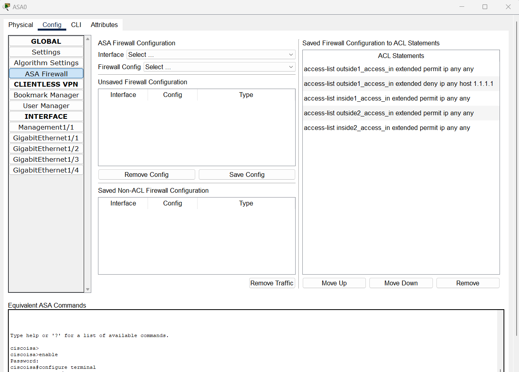The width and height of the screenshot is (519, 372).
Task: Click the Remove Config button
Action: pyautogui.click(x=146, y=174)
